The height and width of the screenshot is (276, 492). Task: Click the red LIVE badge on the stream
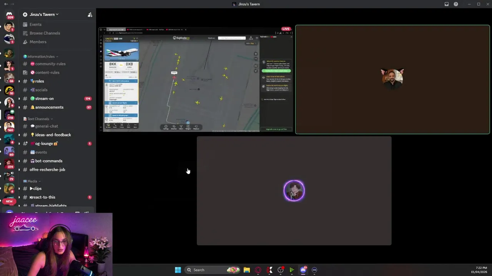[x=286, y=29]
